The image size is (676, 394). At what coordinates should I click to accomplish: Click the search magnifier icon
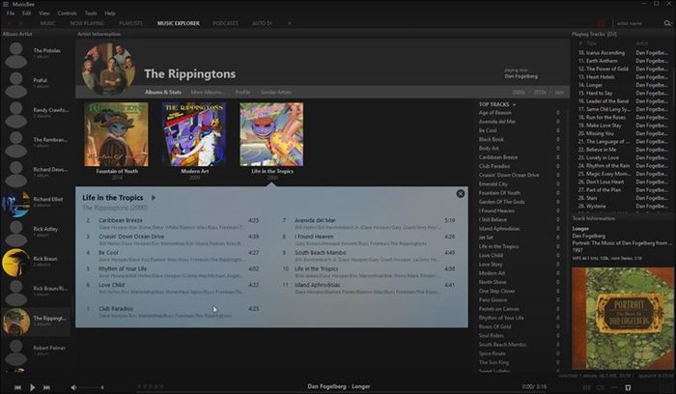[x=667, y=23]
